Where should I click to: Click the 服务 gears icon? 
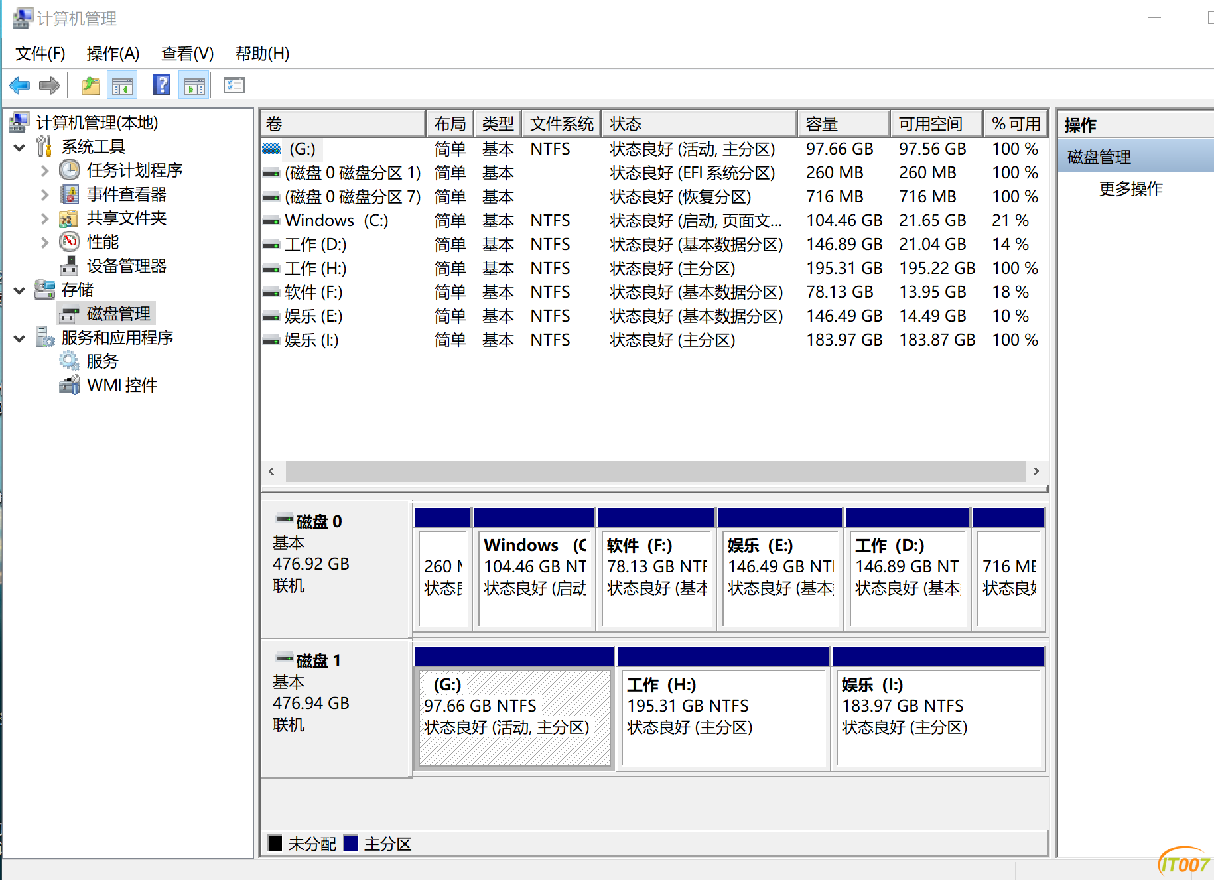pos(70,361)
